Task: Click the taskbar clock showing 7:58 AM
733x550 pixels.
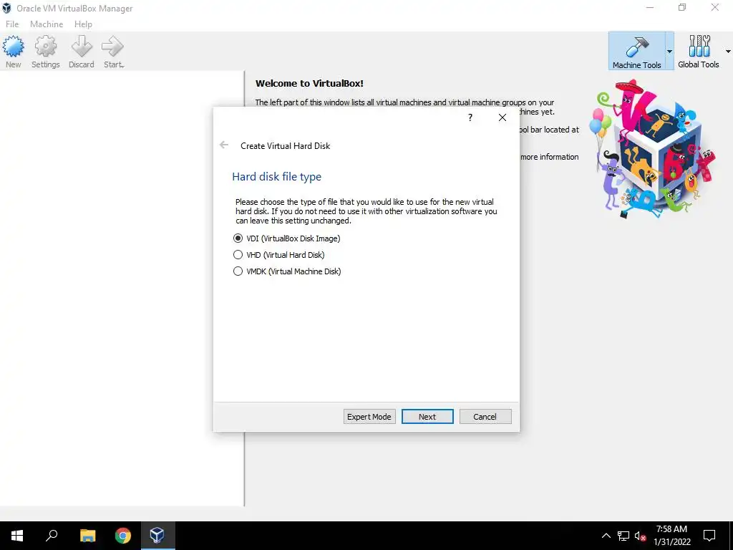Action: pos(671,536)
